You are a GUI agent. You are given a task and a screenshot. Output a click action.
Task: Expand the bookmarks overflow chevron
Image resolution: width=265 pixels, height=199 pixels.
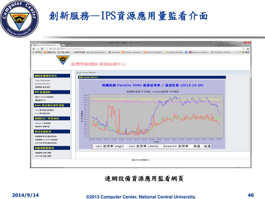pyautogui.click(x=236, y=52)
